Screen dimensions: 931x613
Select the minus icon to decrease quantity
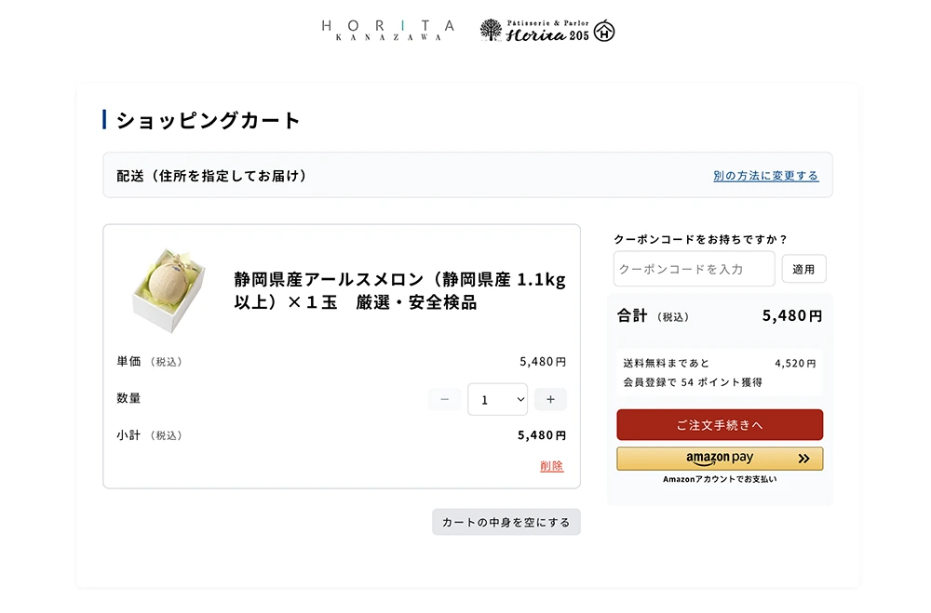tap(444, 399)
